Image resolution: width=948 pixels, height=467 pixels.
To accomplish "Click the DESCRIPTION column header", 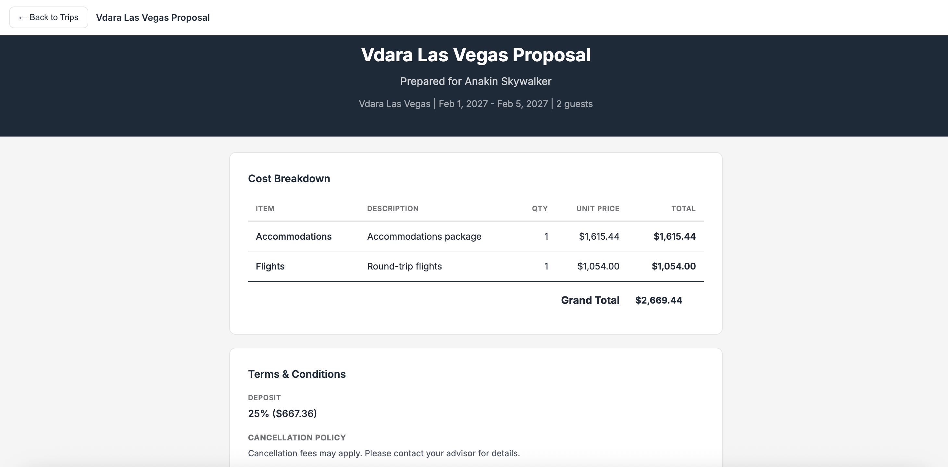I will [393, 209].
